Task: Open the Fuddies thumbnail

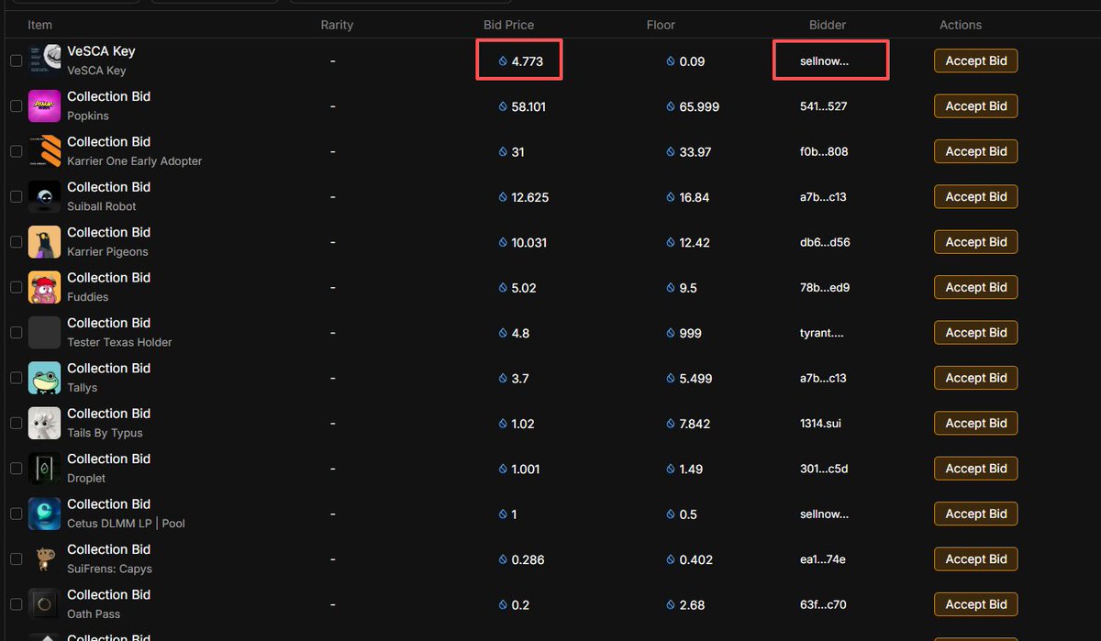Action: click(x=45, y=287)
